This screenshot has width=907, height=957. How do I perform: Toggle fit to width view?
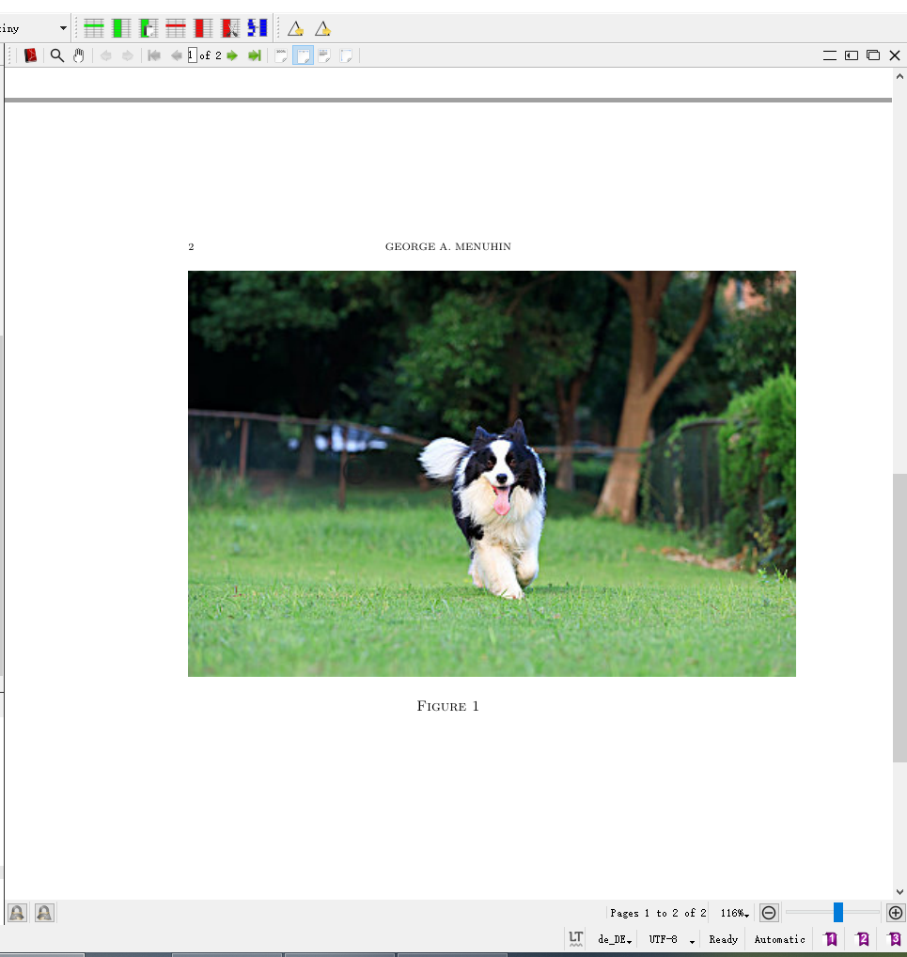(303, 55)
